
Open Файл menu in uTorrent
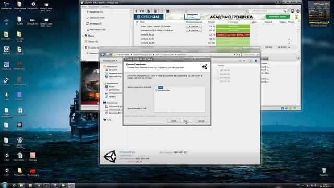[x=84, y=7]
